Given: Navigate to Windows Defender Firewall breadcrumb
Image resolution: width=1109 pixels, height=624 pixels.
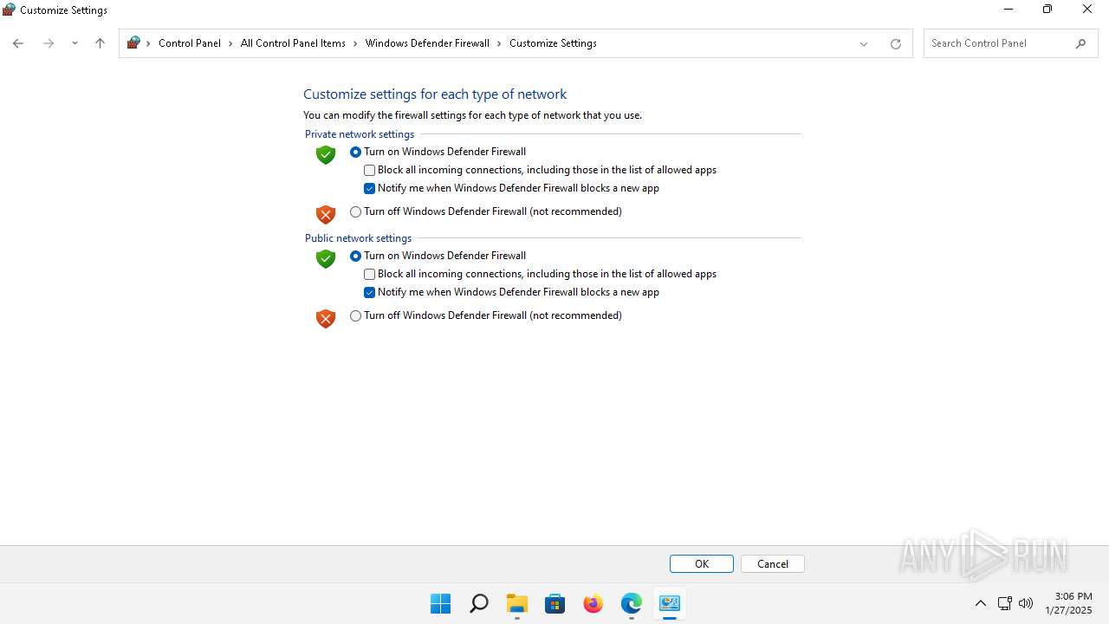Looking at the screenshot, I should pos(427,43).
